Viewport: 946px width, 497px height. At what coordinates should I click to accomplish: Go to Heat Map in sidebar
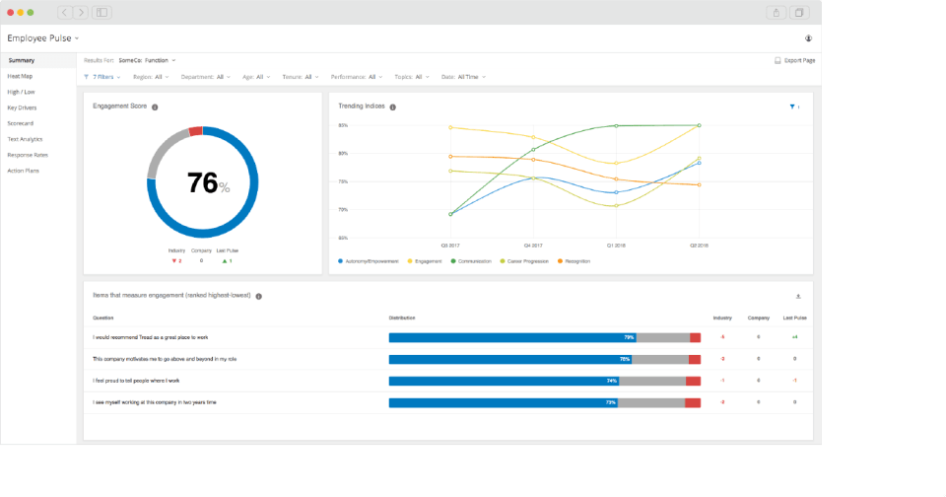[x=20, y=76]
